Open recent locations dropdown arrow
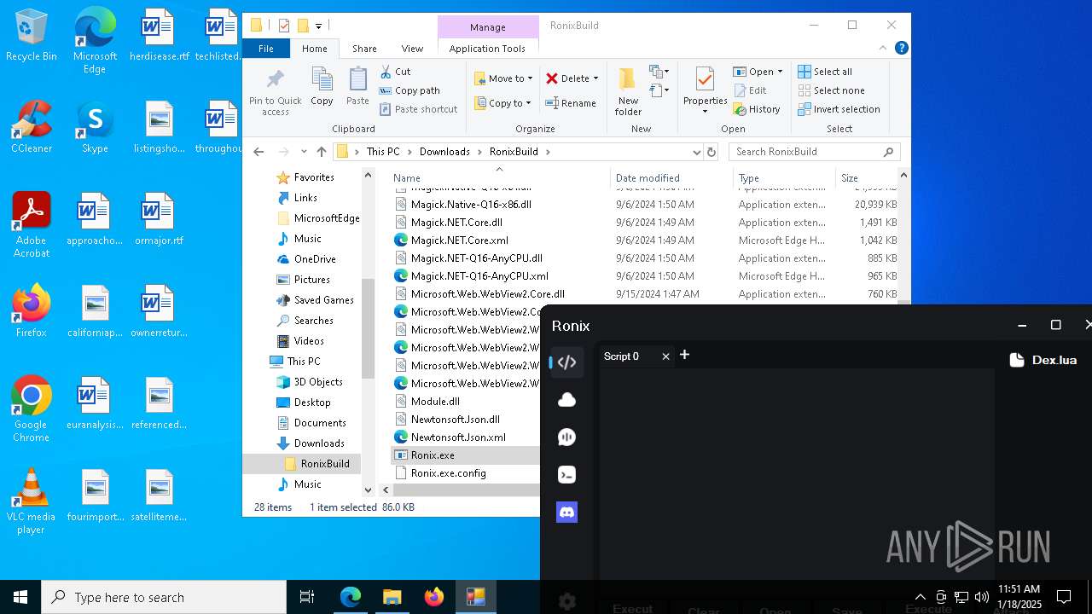The height and width of the screenshot is (614, 1092). pyautogui.click(x=303, y=152)
